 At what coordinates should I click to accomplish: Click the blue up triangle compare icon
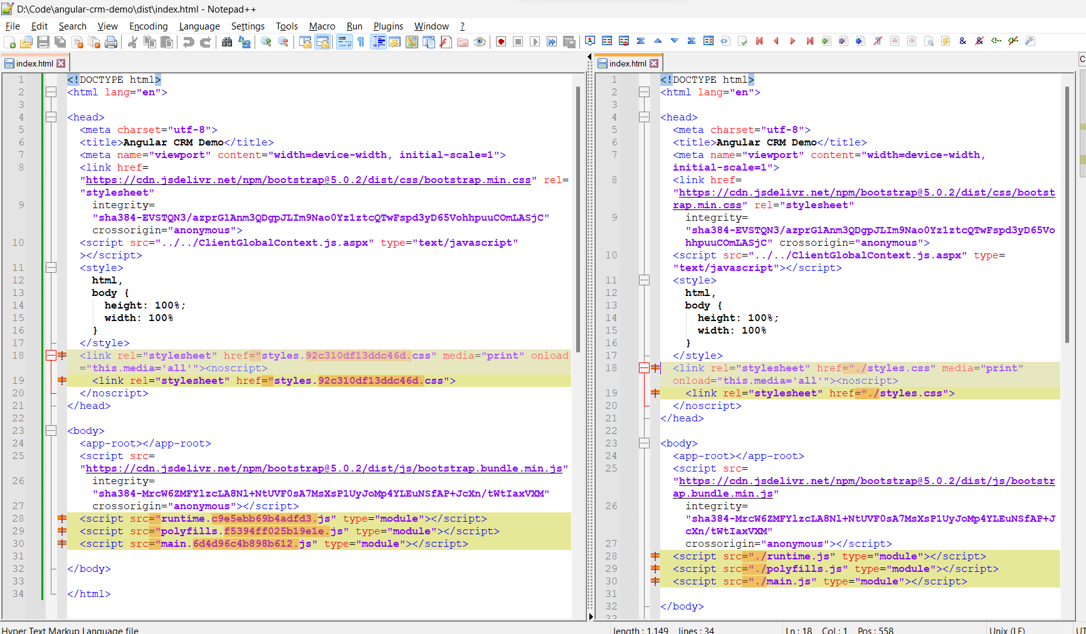658,41
